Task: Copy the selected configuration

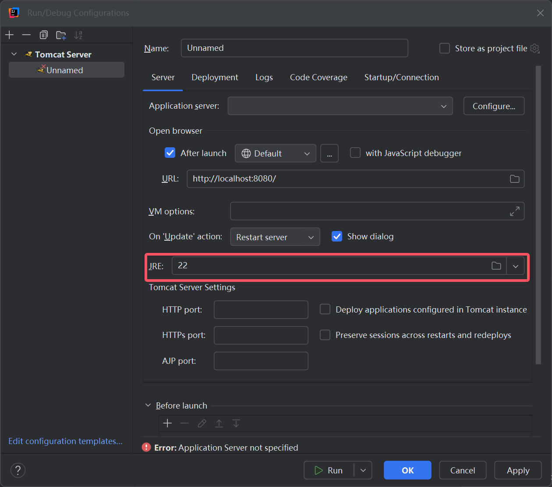Action: [x=43, y=35]
